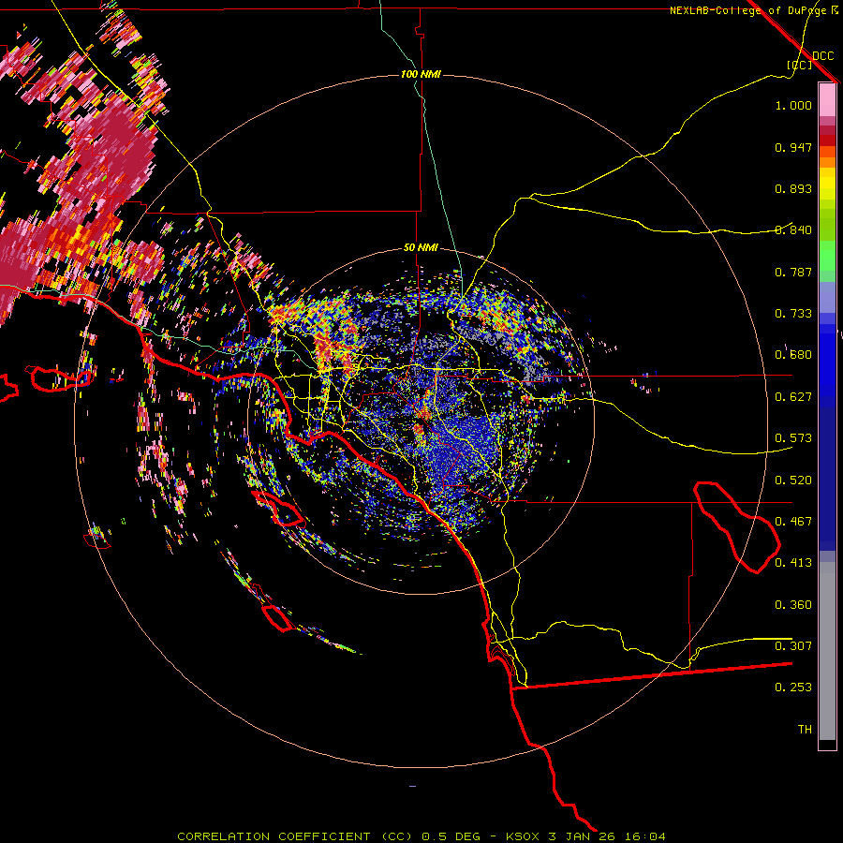
Task: Click the 0.520 scale value
Action: coord(793,481)
